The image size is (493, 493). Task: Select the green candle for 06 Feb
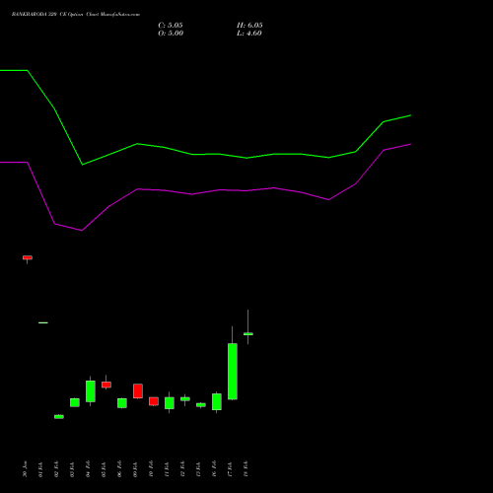coord(122,403)
